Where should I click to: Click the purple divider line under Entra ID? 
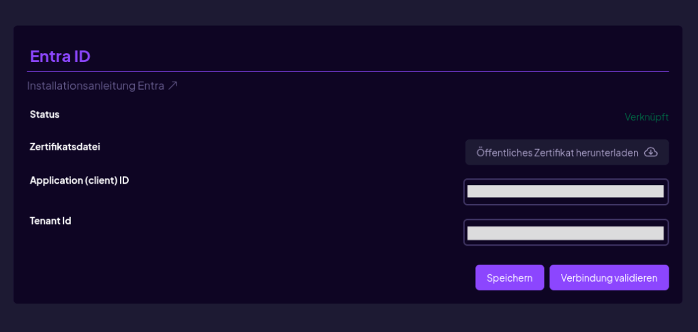(348, 71)
